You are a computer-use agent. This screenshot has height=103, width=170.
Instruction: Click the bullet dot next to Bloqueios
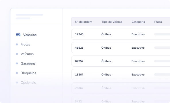click(x=17, y=73)
